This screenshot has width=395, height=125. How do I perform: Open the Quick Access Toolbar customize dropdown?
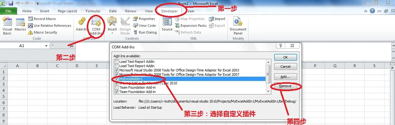click(37, 3)
